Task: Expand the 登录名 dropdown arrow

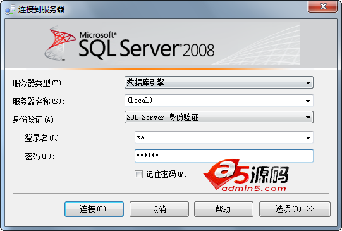Action: point(308,137)
